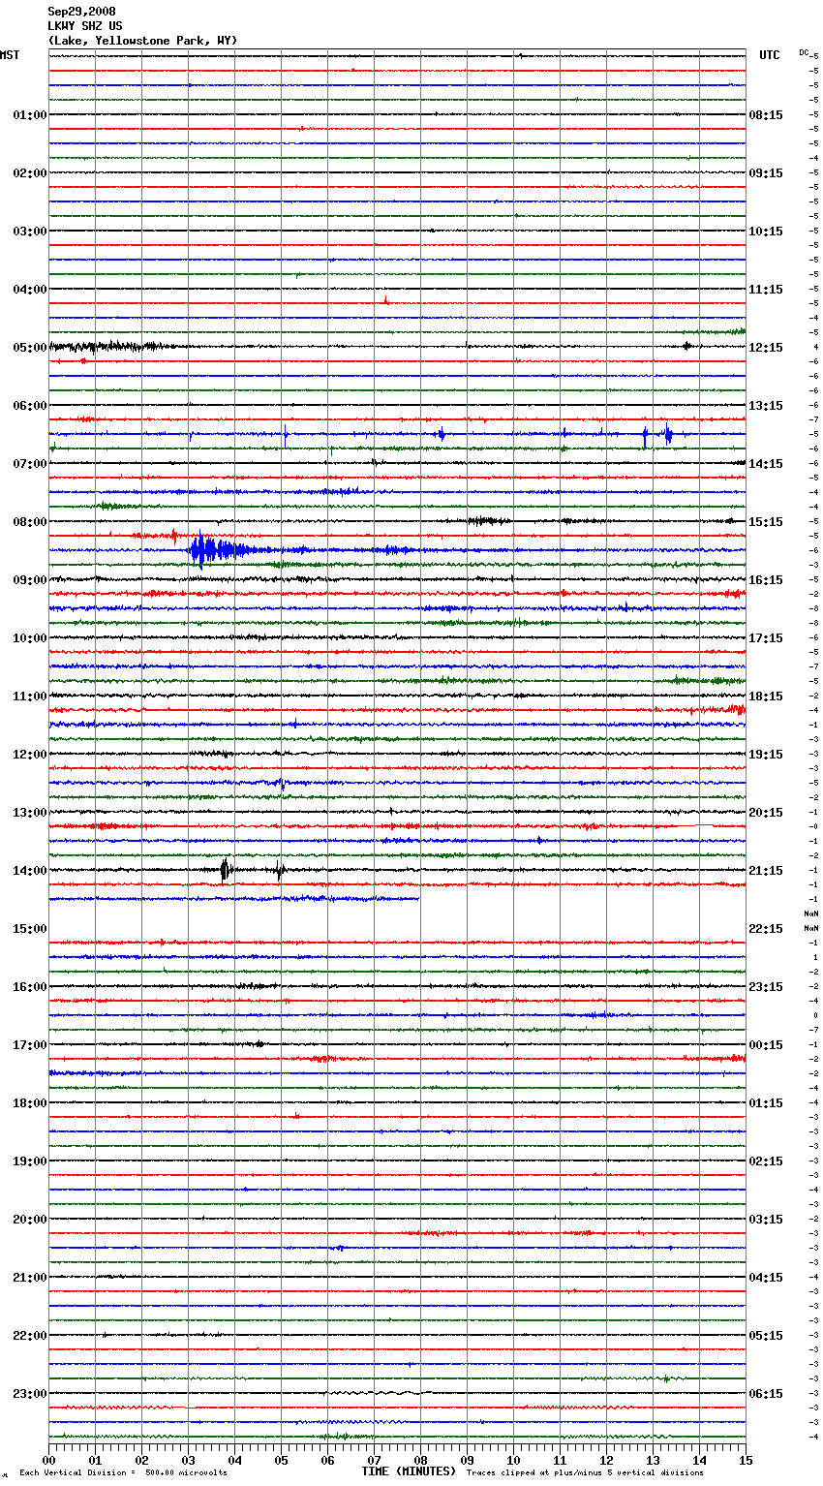Viewport: 823px width, 1486px height.
Task: Click the 11:15 UTC time label
Action: pos(766,290)
